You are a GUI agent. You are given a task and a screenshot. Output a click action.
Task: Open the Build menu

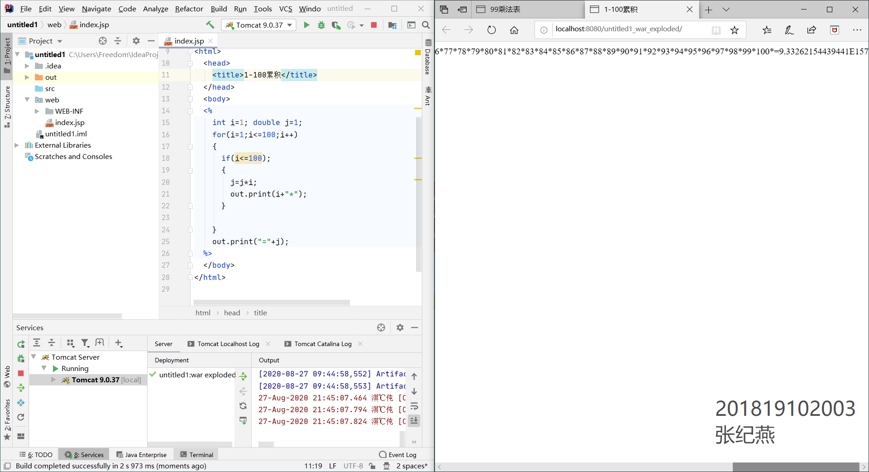(219, 9)
